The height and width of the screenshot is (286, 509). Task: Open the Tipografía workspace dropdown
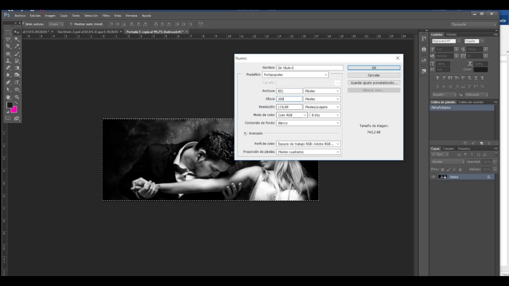point(473,24)
